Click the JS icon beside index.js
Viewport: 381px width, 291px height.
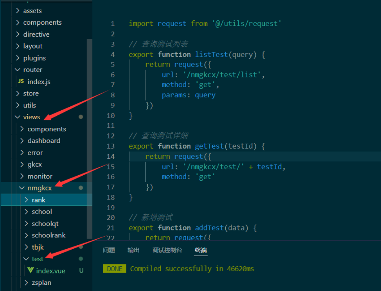[21, 81]
